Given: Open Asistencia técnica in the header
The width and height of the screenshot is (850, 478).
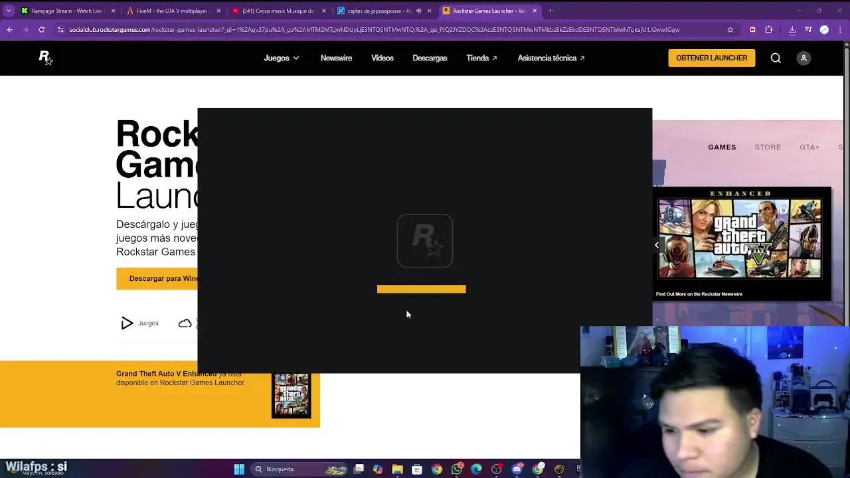Looking at the screenshot, I should [x=551, y=58].
